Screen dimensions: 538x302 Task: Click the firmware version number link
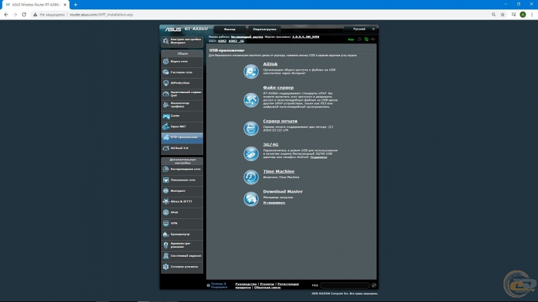click(305, 36)
